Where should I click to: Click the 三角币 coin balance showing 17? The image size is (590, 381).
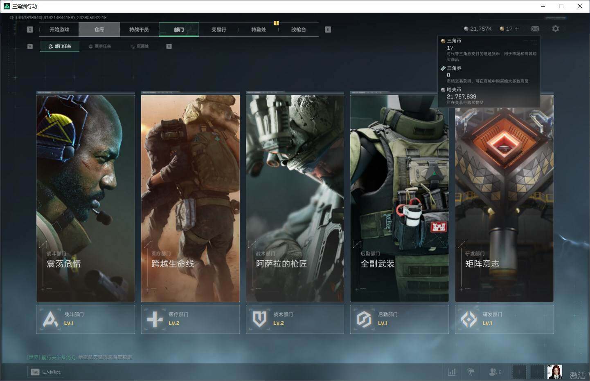pyautogui.click(x=506, y=29)
